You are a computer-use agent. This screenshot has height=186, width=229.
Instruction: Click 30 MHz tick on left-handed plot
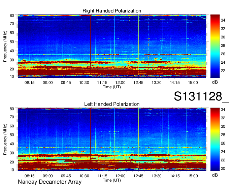[x=12, y=153]
